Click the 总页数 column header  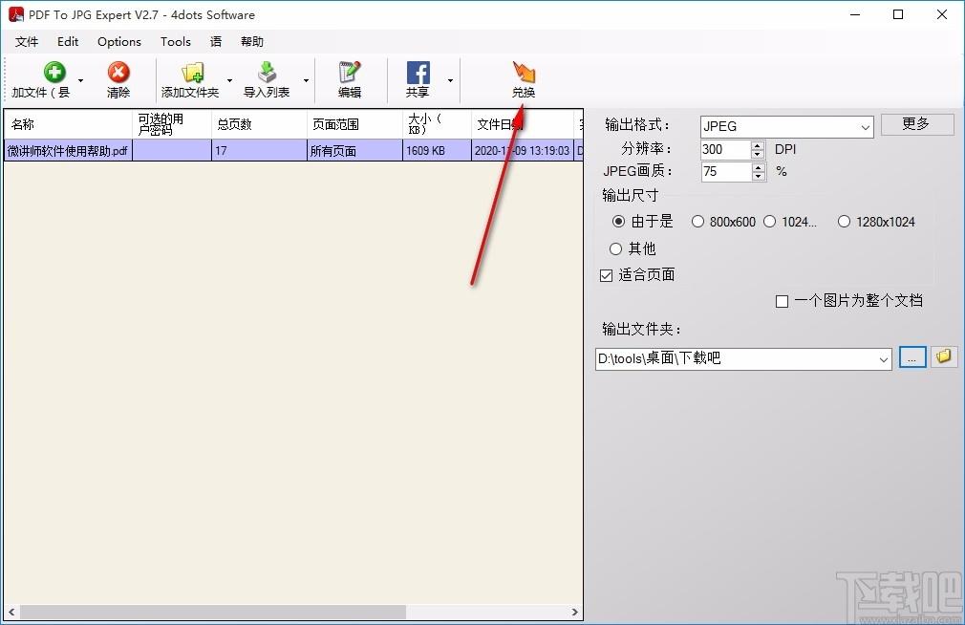259,124
